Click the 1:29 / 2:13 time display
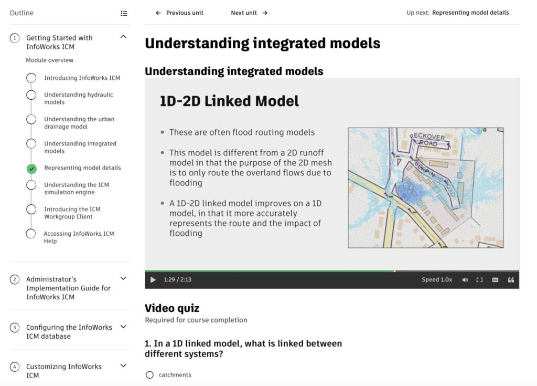 click(177, 279)
